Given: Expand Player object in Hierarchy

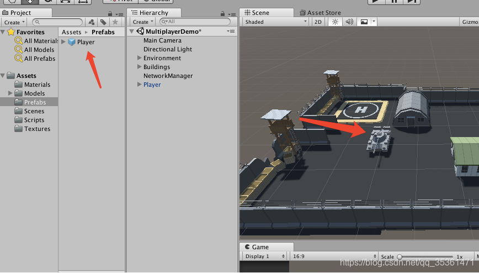Looking at the screenshot, I should tap(139, 85).
